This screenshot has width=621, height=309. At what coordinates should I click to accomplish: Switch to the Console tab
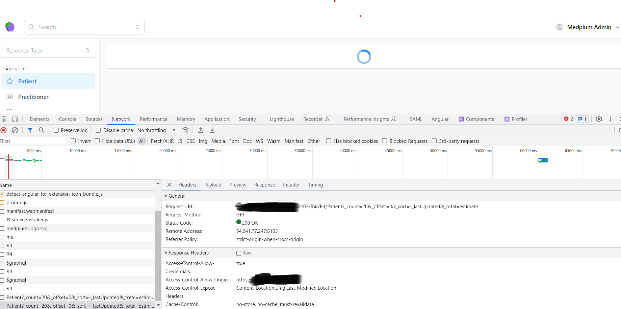click(67, 119)
